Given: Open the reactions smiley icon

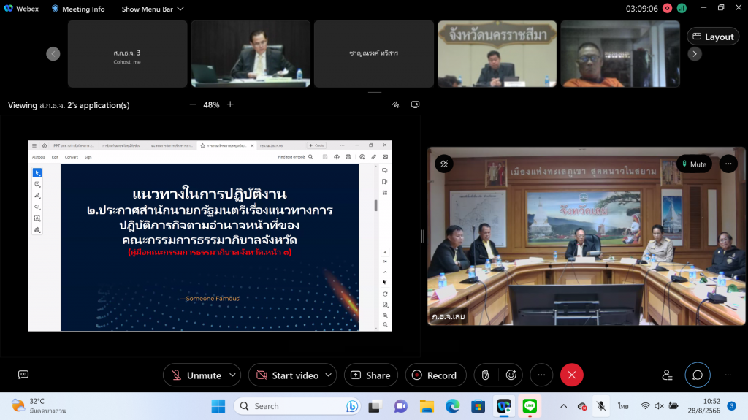Looking at the screenshot, I should click(x=511, y=375).
